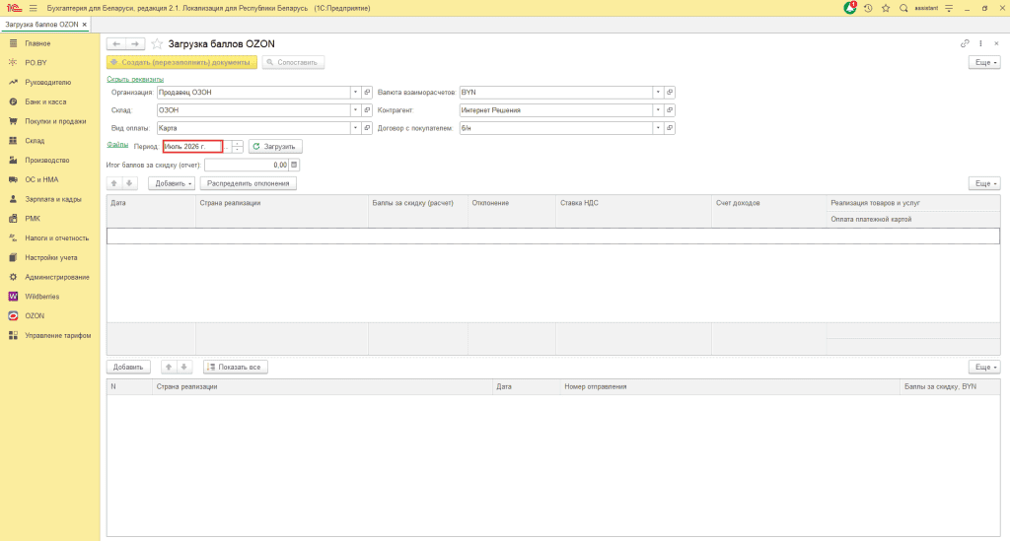Click the search magnifier in title bar

[903, 8]
